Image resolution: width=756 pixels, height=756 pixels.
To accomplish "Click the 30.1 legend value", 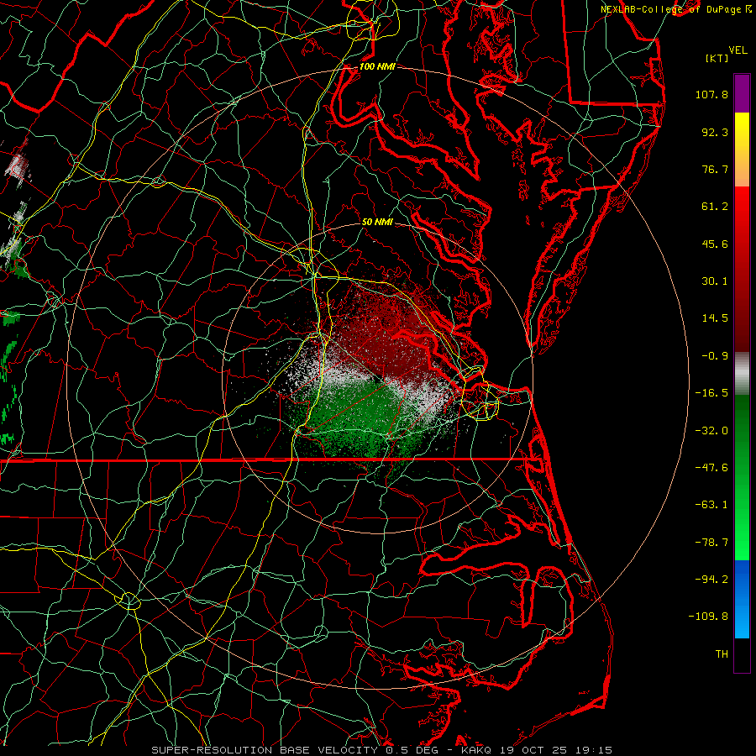I will (x=715, y=281).
